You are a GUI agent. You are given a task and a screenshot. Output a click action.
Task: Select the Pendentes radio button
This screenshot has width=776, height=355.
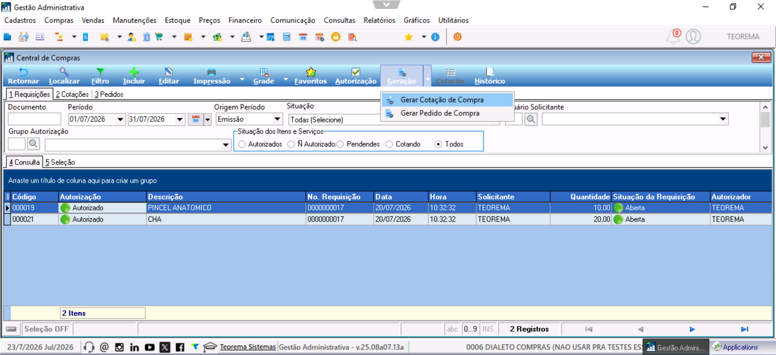(x=340, y=144)
